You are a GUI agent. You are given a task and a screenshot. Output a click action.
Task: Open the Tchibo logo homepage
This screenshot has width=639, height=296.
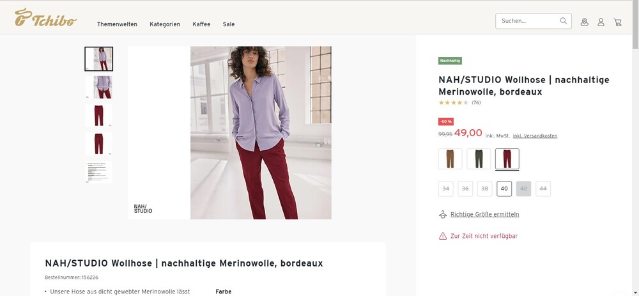(x=45, y=17)
